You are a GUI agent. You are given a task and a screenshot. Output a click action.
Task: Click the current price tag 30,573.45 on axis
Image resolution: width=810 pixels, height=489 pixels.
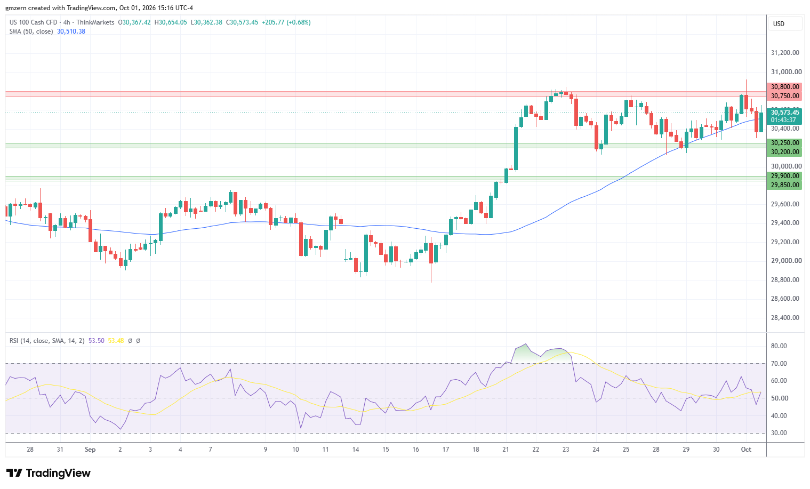pos(785,113)
